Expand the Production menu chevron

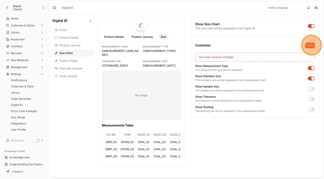(42, 39)
